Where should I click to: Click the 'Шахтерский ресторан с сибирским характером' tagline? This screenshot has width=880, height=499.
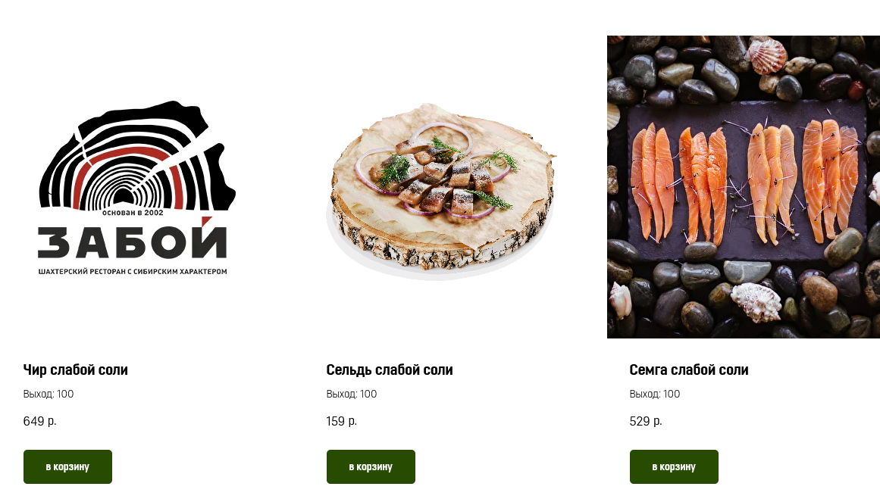pyautogui.click(x=133, y=271)
